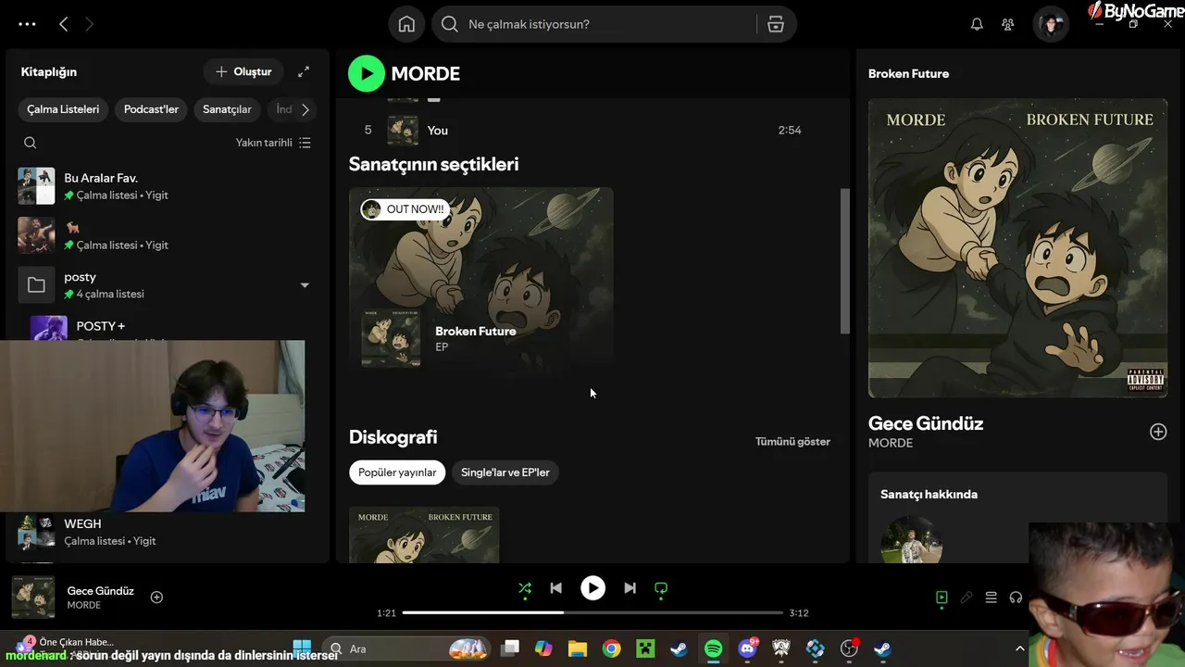Open the Broken Future heading in right panel
Image resolution: width=1185 pixels, height=667 pixels.
[x=908, y=73]
